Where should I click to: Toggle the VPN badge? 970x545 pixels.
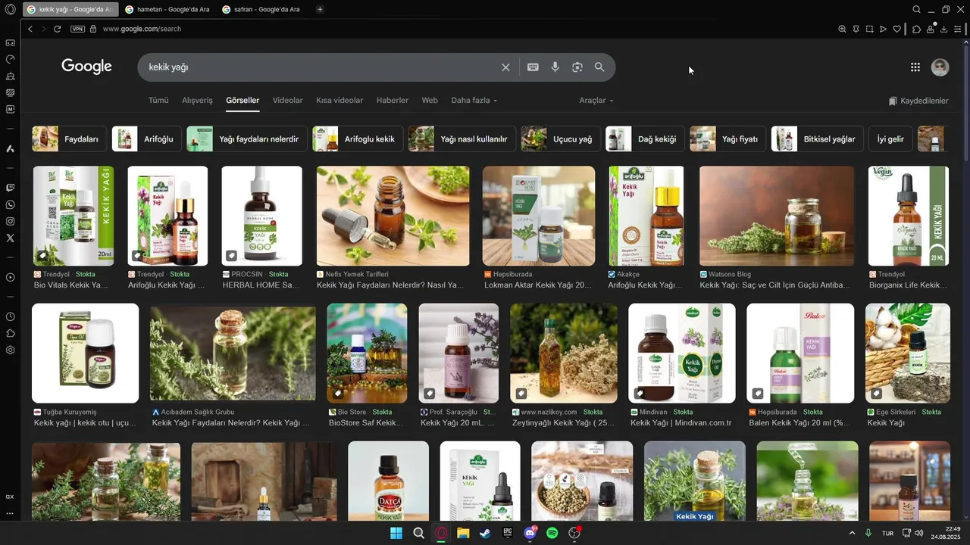[77, 29]
